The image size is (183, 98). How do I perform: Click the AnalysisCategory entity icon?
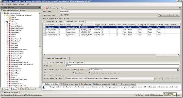[x=10, y=28]
